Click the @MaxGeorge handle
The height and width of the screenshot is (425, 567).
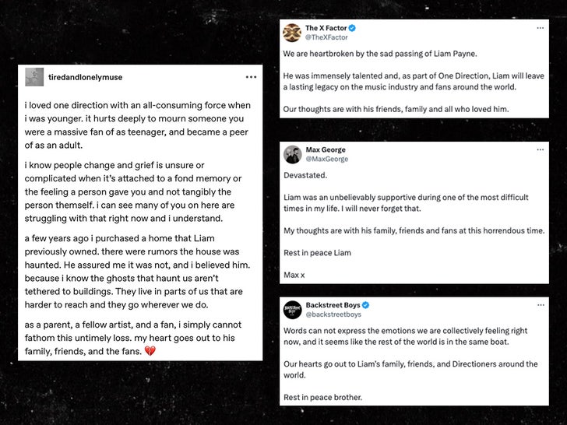pos(327,159)
